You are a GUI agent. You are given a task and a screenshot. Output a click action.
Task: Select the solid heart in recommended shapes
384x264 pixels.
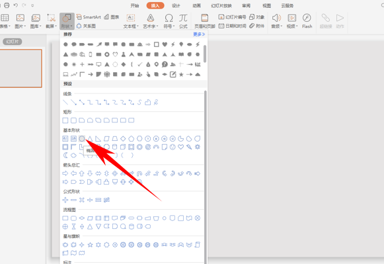point(165,44)
